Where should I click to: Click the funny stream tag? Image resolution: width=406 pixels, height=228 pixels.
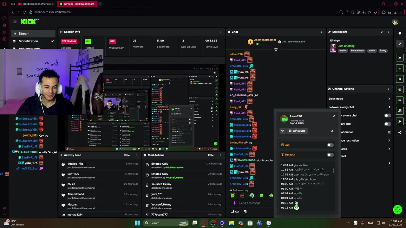click(383, 51)
